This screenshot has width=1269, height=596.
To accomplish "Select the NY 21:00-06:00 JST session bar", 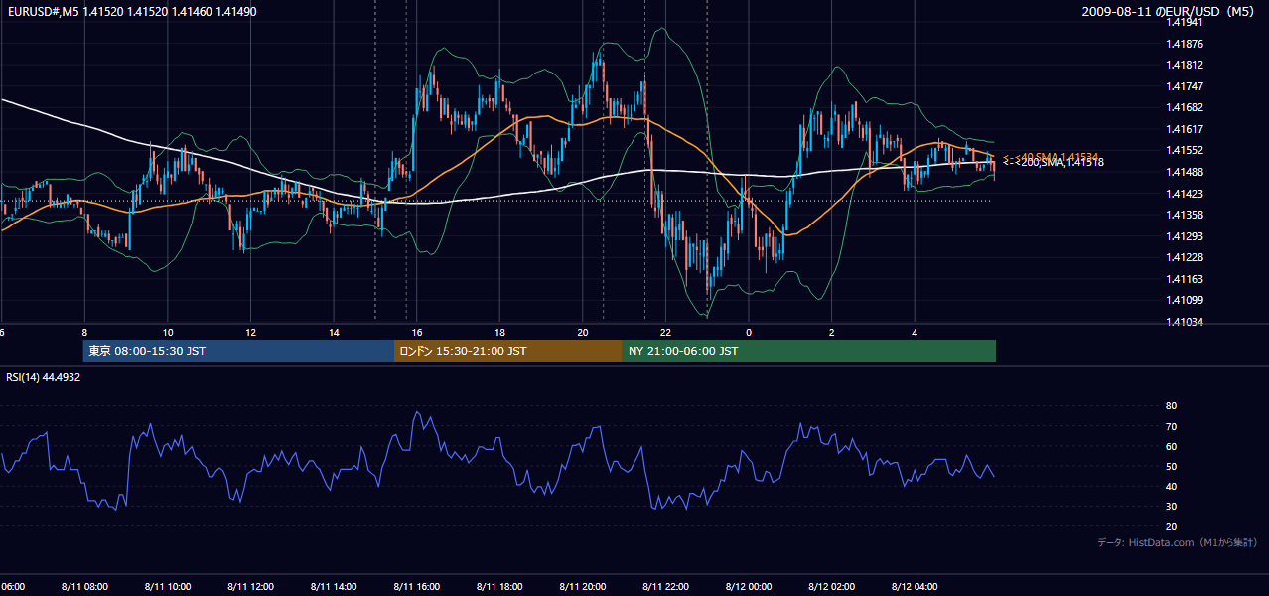I will 809,351.
